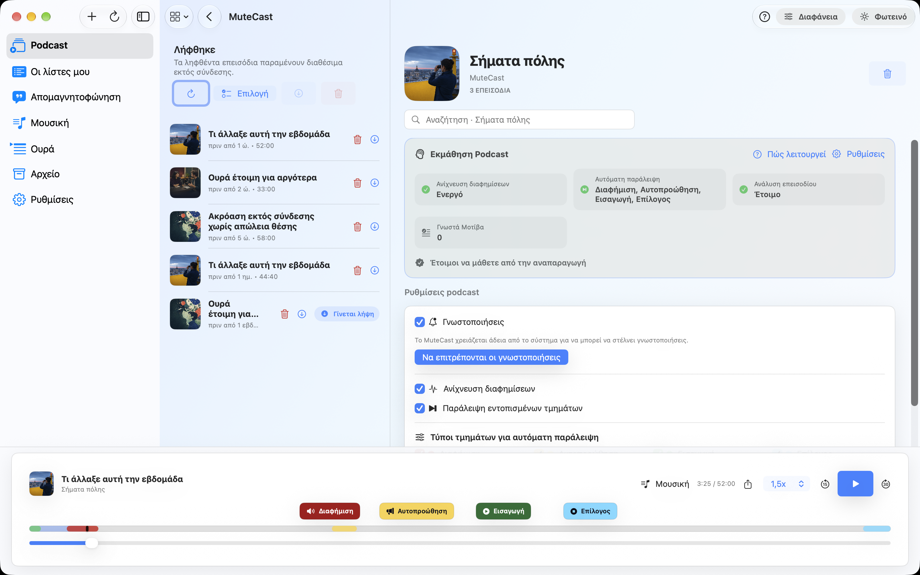Focus the Αναζήτηση · Σήματα πόλης search field

[x=519, y=120]
